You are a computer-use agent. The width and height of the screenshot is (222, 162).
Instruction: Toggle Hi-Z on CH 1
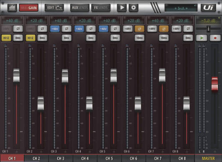coord(6,38)
